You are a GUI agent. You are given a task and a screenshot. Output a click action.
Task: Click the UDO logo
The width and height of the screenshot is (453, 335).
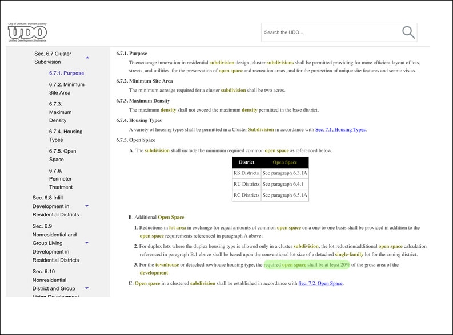click(x=27, y=32)
